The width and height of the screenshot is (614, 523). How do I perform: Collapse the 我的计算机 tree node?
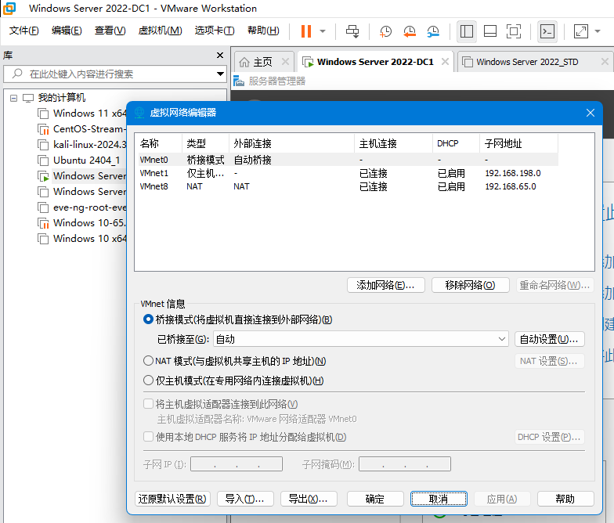(14, 98)
